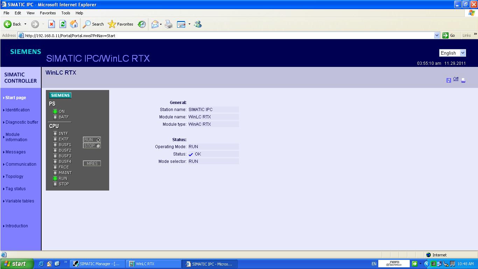Click the Nero search input box
The height and width of the screenshot is (269, 478).
(395, 264)
